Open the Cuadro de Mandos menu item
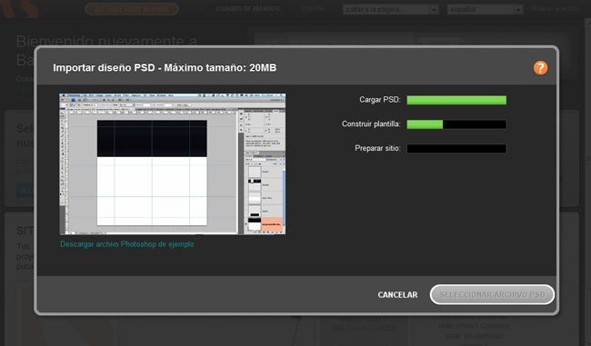This screenshot has height=346, width=591. click(x=248, y=9)
